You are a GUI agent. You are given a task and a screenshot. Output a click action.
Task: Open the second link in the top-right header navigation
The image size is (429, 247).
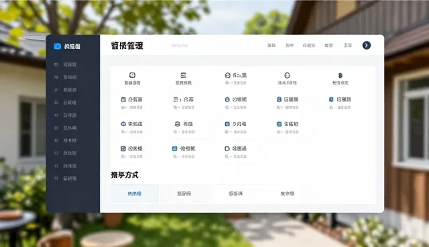click(290, 46)
